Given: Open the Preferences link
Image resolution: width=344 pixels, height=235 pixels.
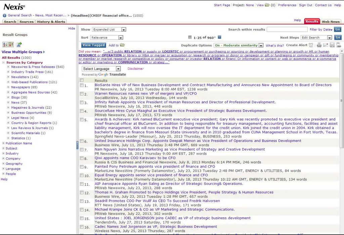Looking at the screenshot, I should pyautogui.click(x=287, y=5).
